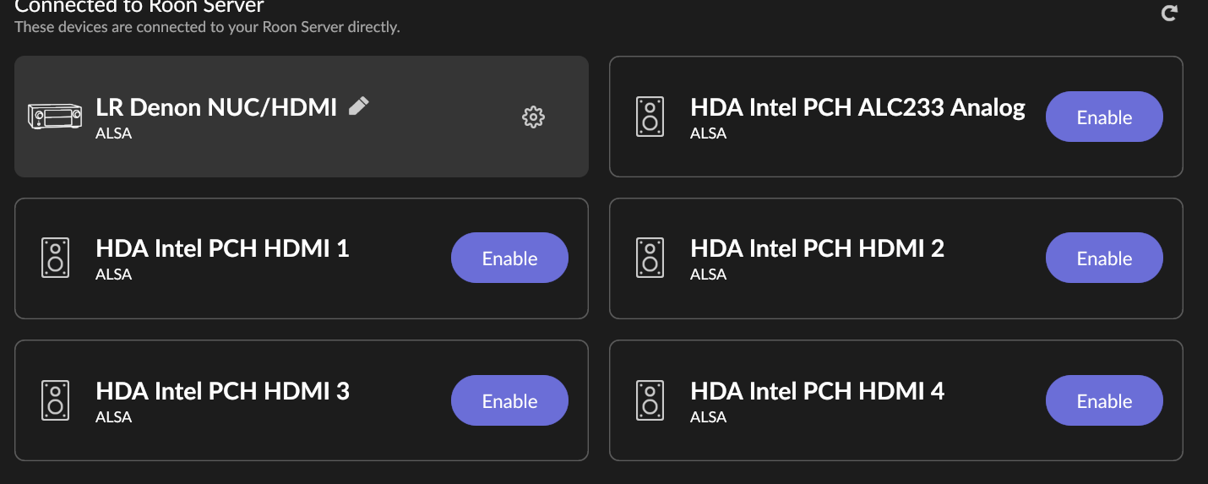Enable the HDA Intel PCH HDMI 2 device

(1104, 258)
